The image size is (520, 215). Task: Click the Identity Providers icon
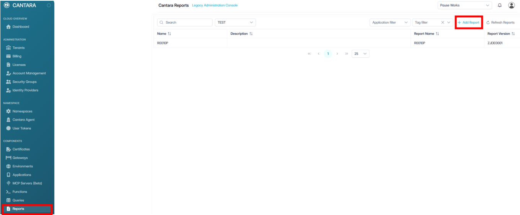click(8, 90)
